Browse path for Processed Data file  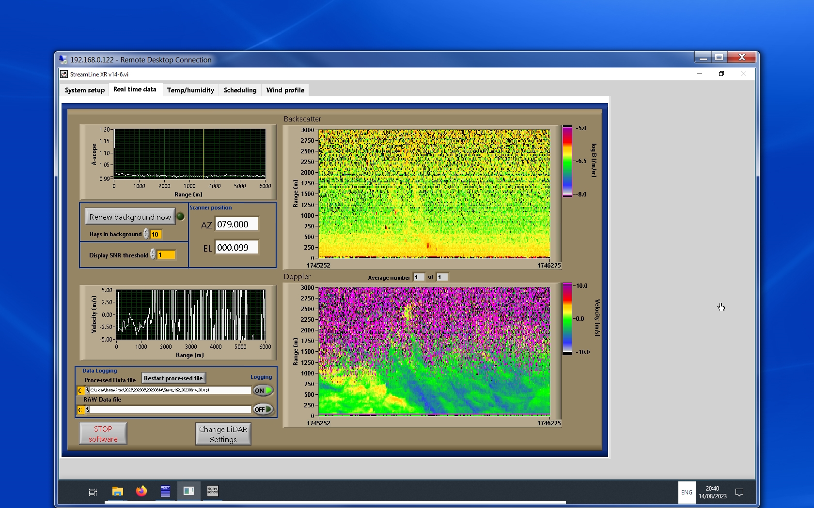coord(87,390)
